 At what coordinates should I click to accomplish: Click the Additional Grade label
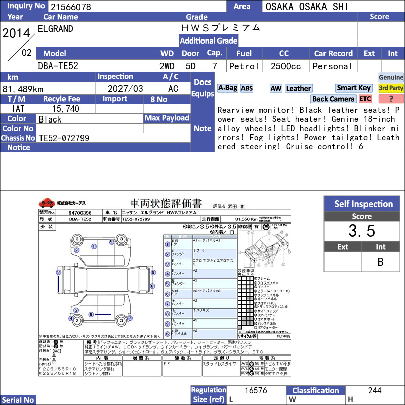point(209,40)
